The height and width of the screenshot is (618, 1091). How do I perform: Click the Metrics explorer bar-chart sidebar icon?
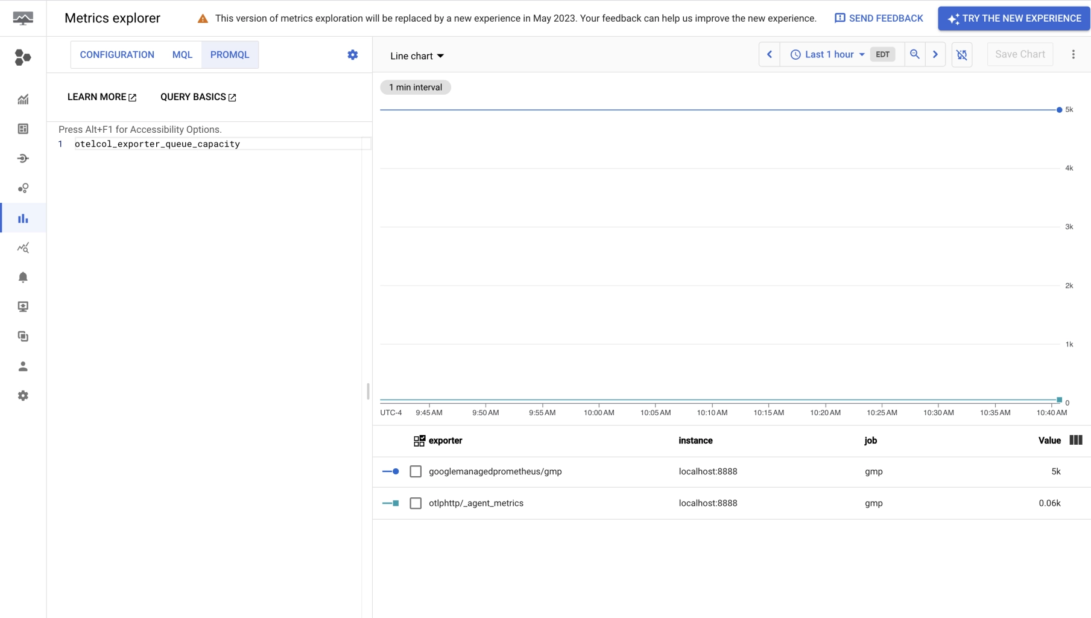(23, 218)
